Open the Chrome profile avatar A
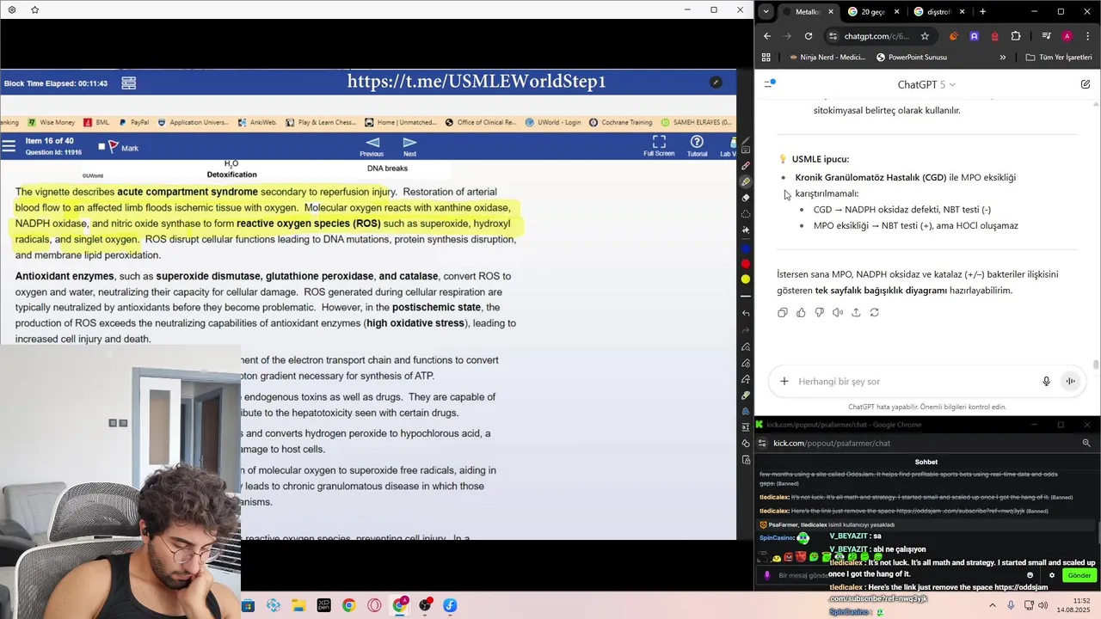Viewport: 1101px width, 619px height. [x=1067, y=36]
